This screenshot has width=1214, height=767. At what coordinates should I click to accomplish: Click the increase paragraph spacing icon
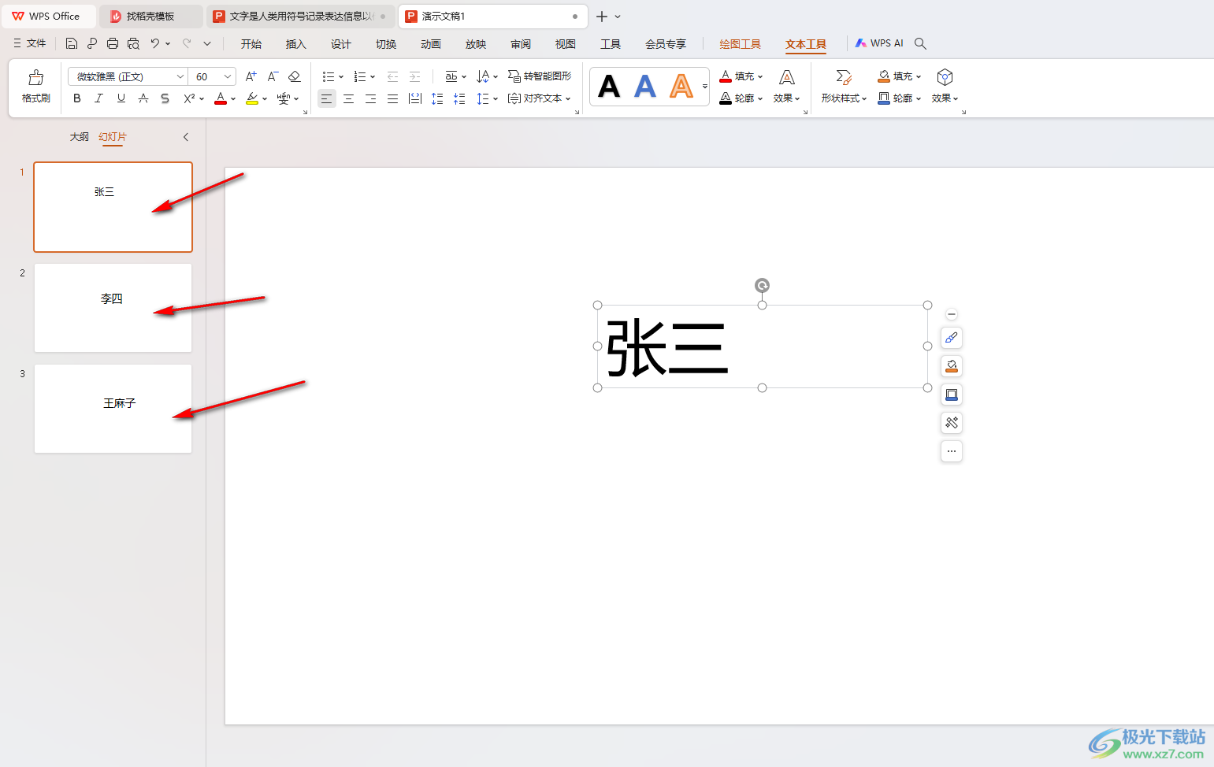(x=437, y=98)
